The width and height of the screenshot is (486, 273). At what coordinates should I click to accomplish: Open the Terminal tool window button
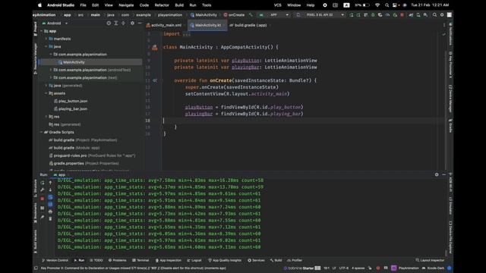140,260
